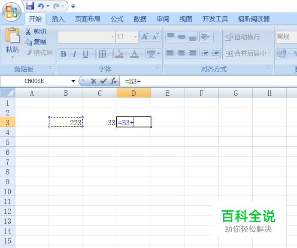Open the undo history dropdown arrow

tap(48, 6)
